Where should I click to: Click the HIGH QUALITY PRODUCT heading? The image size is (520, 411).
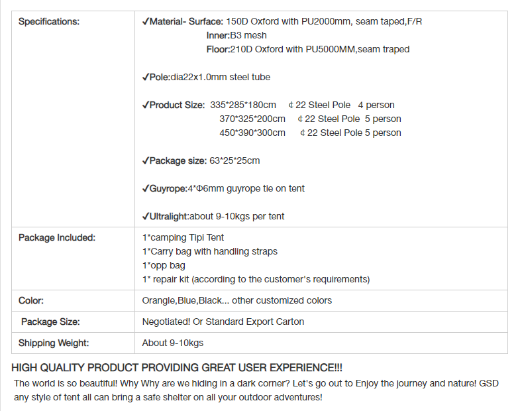pos(177,368)
